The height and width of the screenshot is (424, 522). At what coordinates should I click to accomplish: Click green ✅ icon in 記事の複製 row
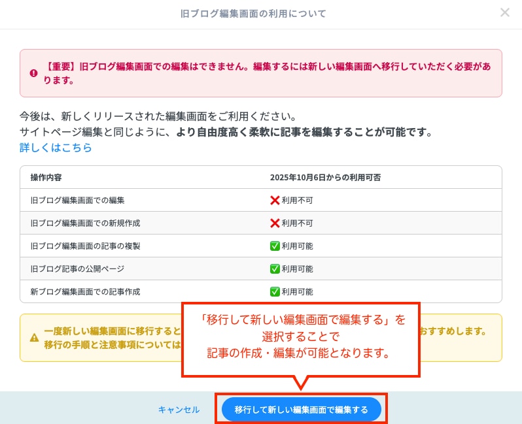[x=275, y=246]
